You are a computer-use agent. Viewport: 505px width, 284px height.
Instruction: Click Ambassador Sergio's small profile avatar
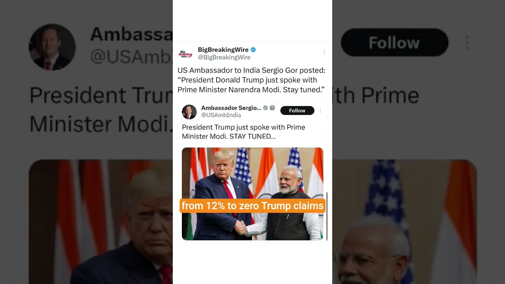[189, 112]
